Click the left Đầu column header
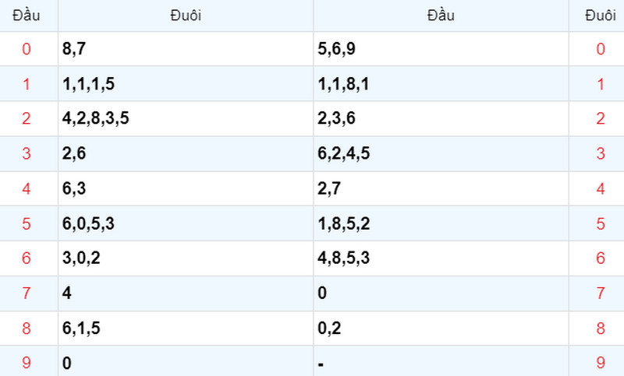The height and width of the screenshot is (376, 624). [x=27, y=16]
